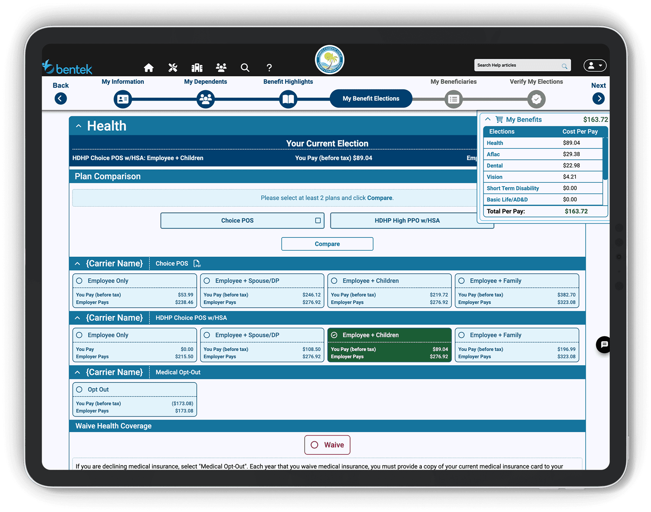
Task: Select the Waive health coverage radio button
Action: point(315,445)
